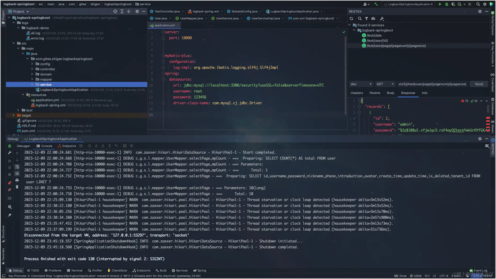This screenshot has height=279, width=496.
Task: Toggle soft-wrap in the console
Action: point(17,167)
